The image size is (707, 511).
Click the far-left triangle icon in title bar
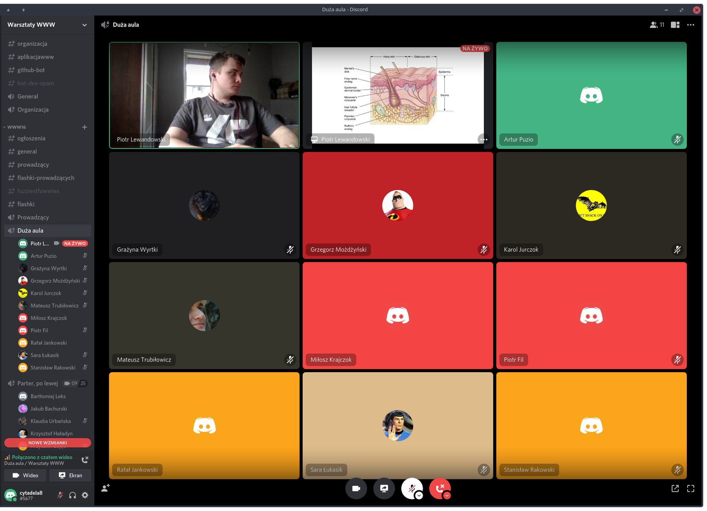click(8, 10)
